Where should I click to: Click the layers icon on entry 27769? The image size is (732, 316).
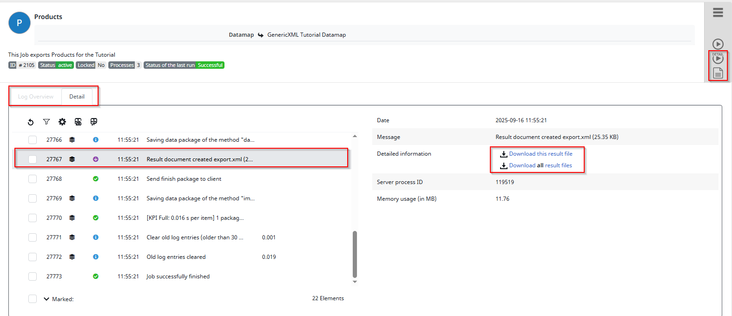(x=72, y=198)
